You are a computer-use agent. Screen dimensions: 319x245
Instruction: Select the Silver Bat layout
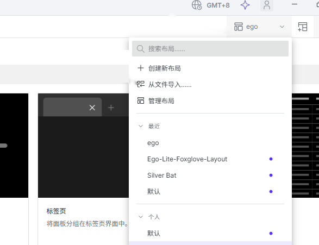pyautogui.click(x=210, y=175)
